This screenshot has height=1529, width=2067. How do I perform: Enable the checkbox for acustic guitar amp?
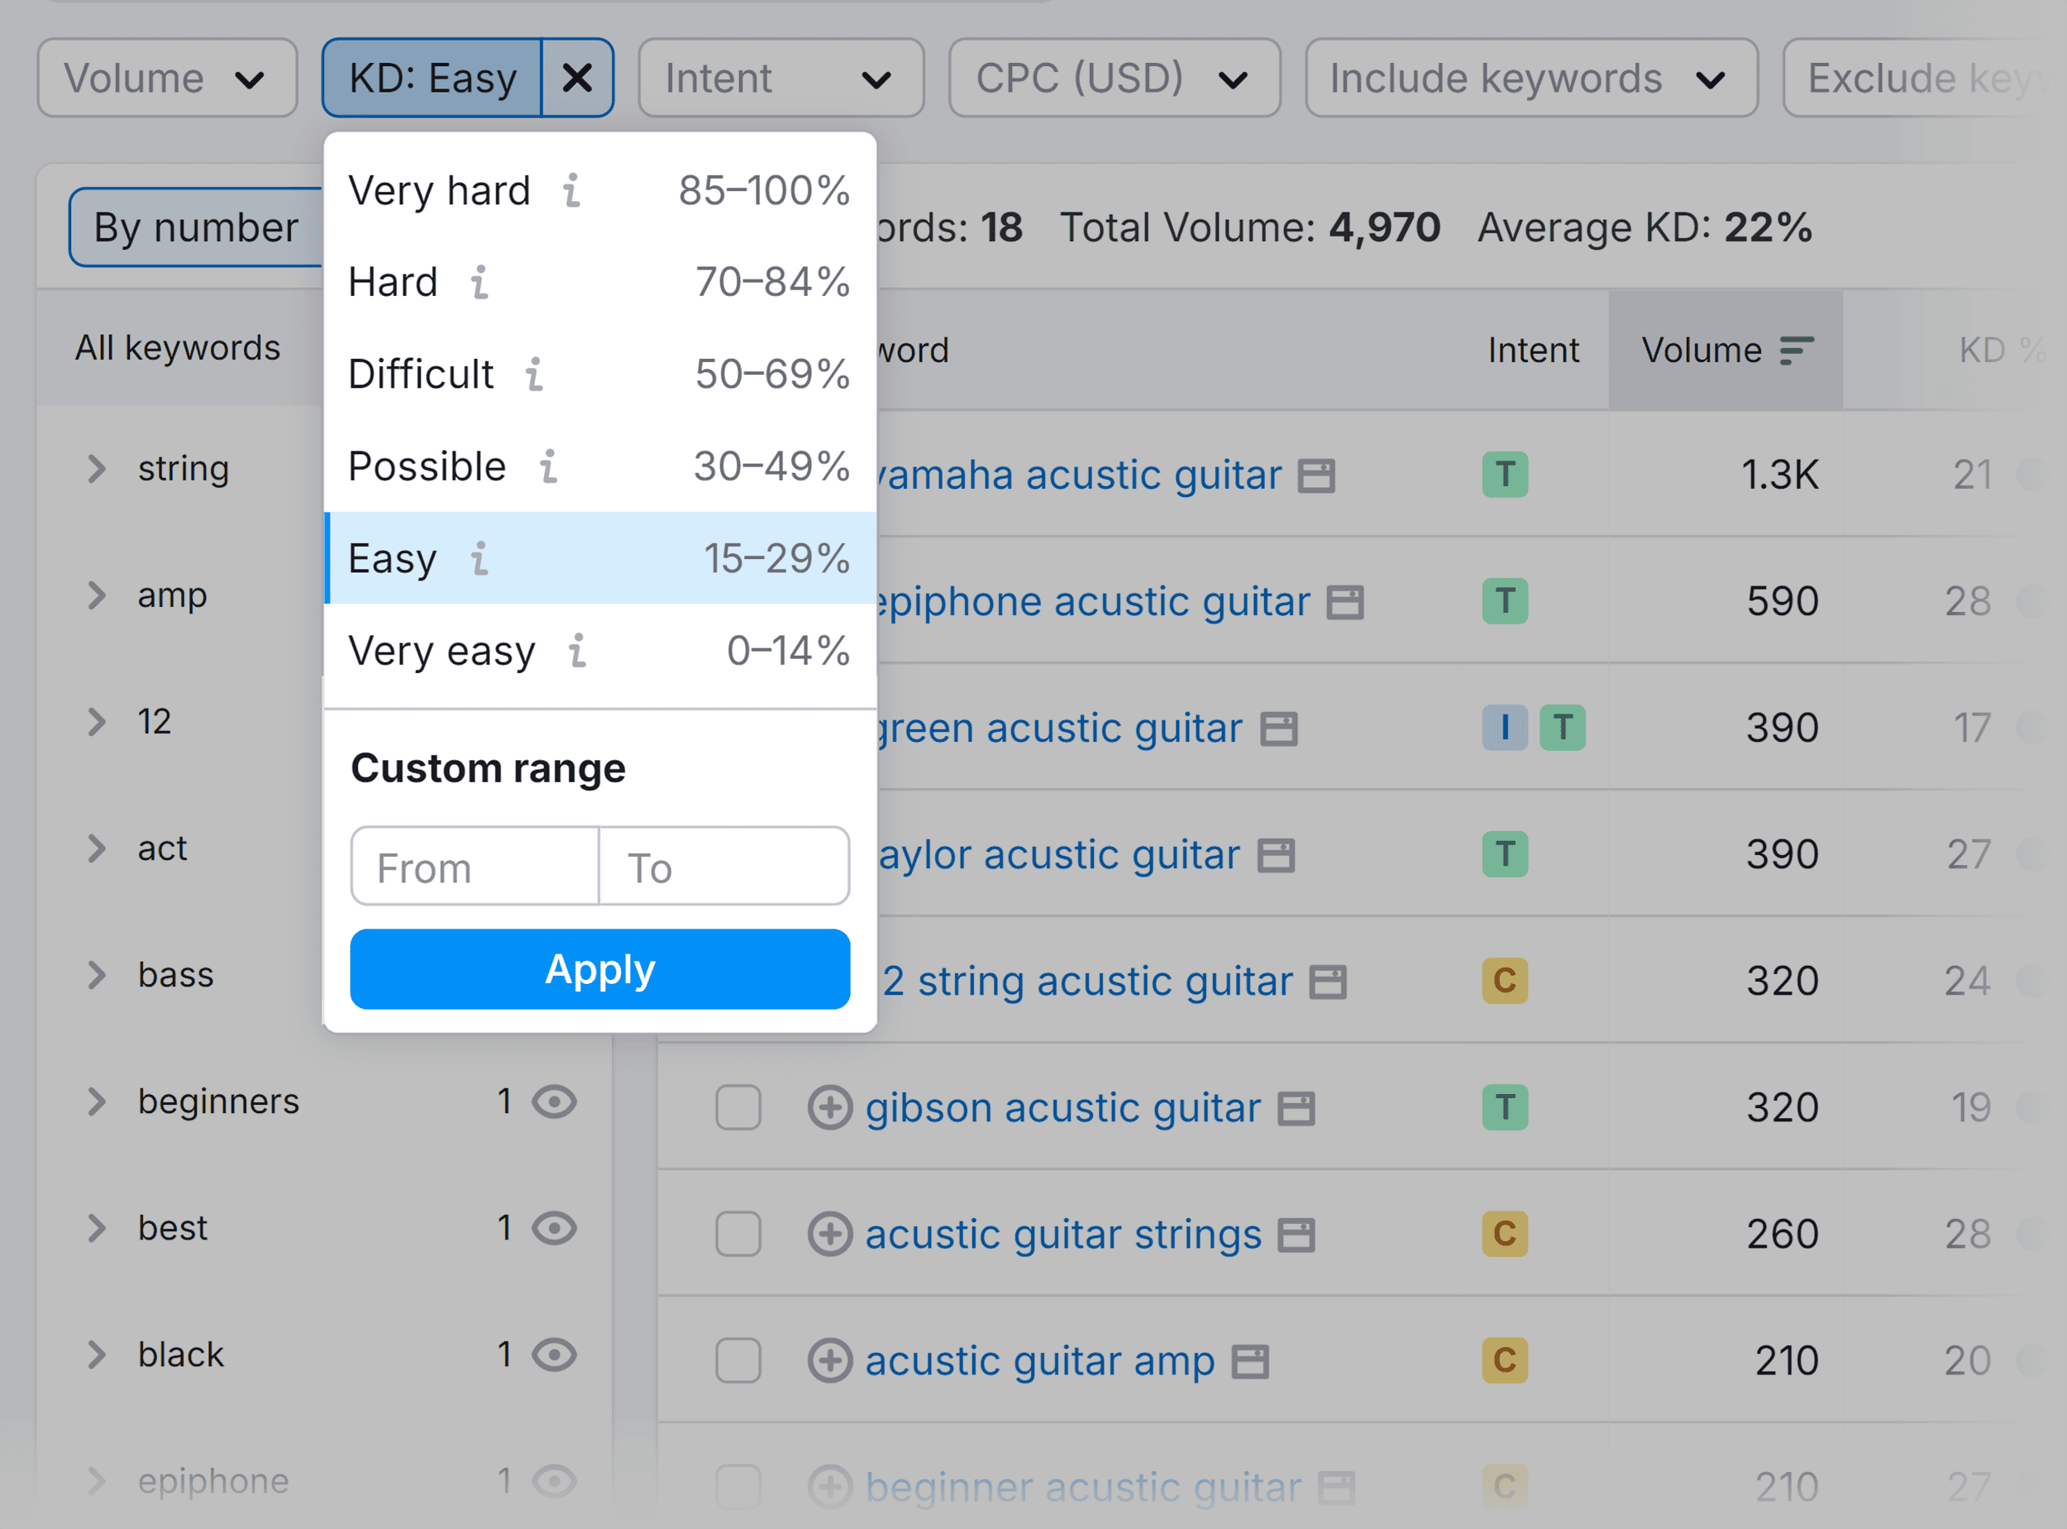[738, 1361]
